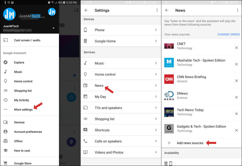Go back from the Settings screen

[x=86, y=10]
